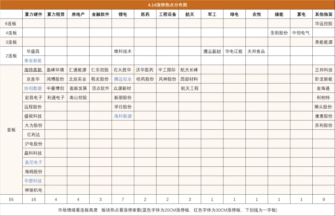This screenshot has width=335, height=216.
Task: Select the 华盛昌 cell
Action: coord(33,51)
